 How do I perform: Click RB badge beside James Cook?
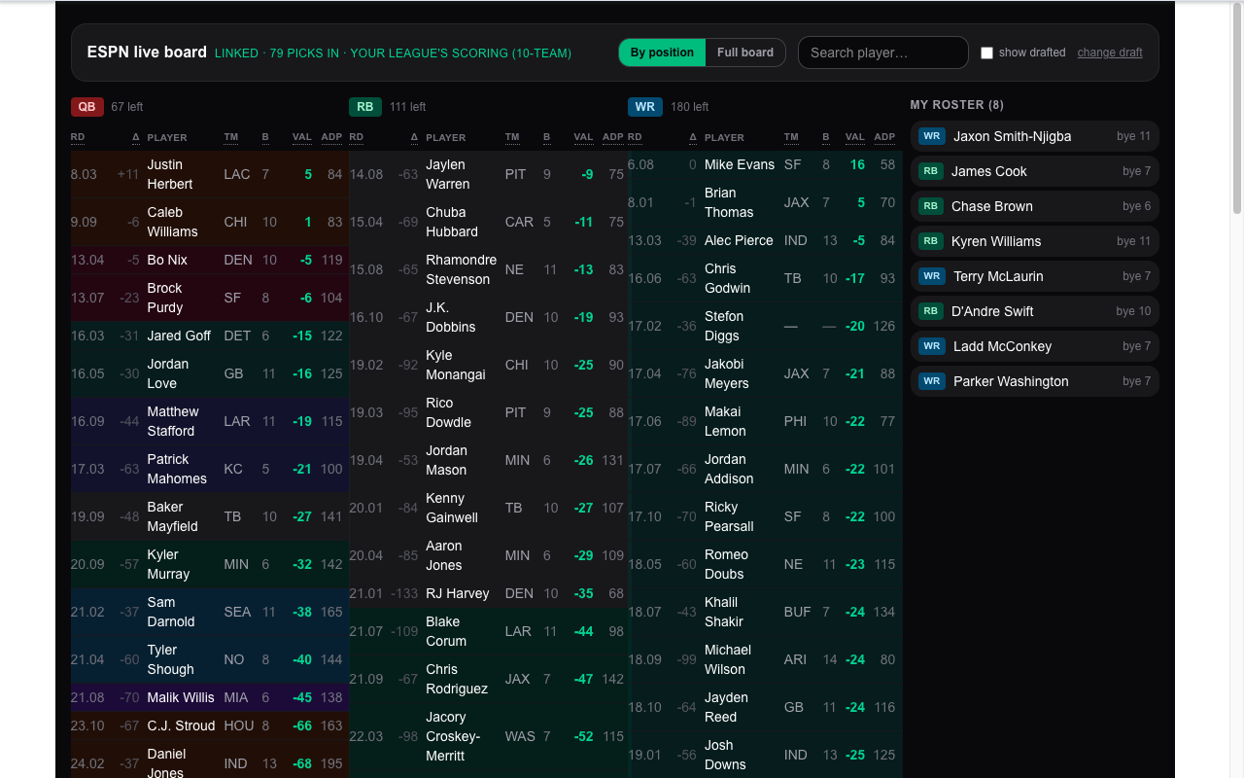pyautogui.click(x=931, y=171)
